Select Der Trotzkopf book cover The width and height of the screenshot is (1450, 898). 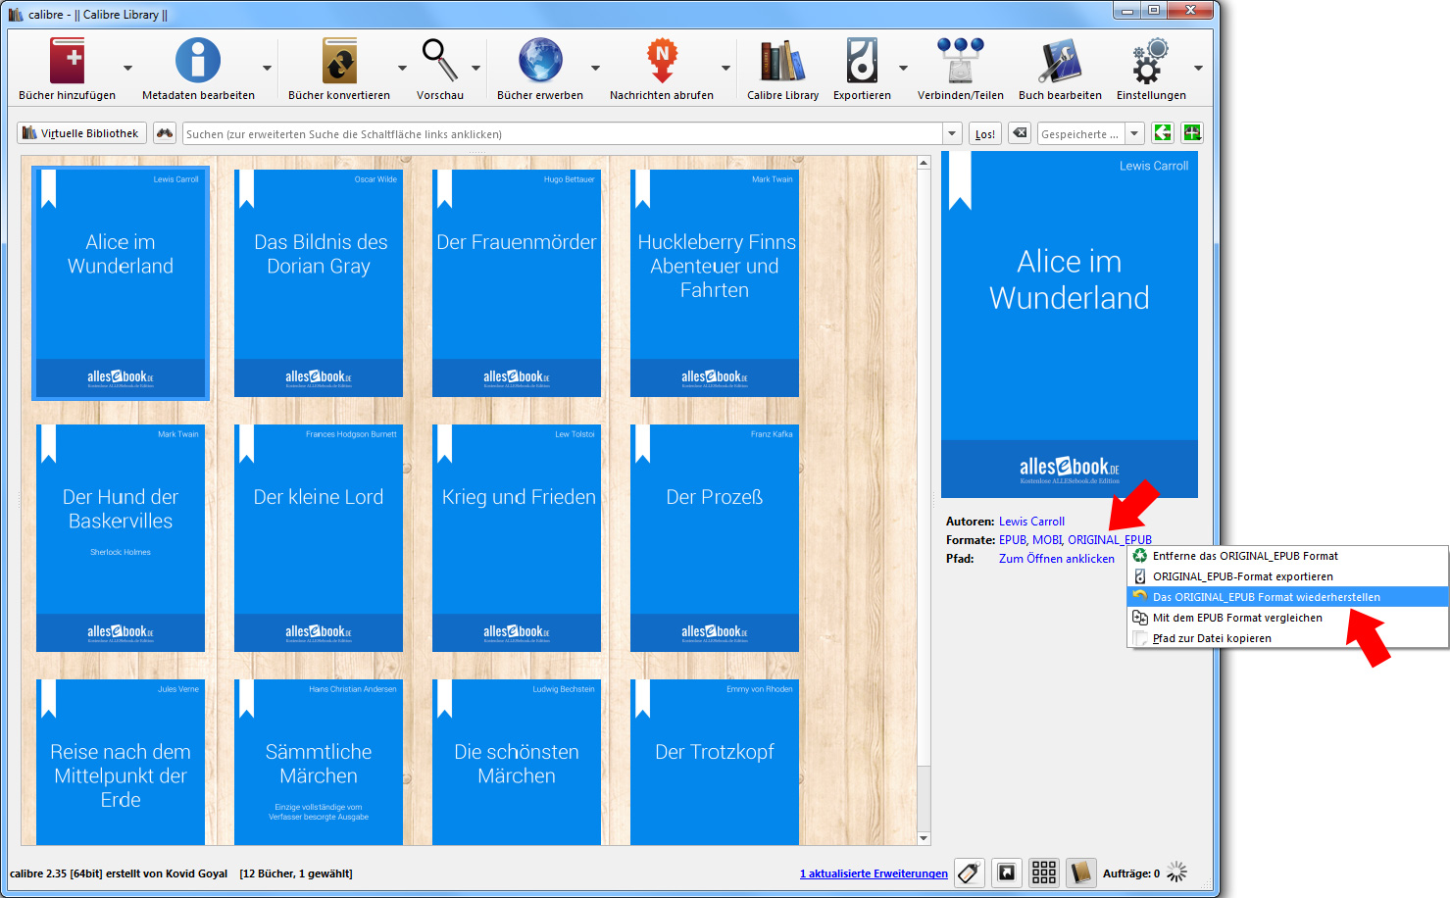pos(715,762)
